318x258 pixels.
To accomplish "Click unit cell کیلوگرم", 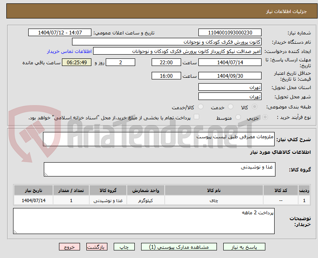I will [146, 200].
